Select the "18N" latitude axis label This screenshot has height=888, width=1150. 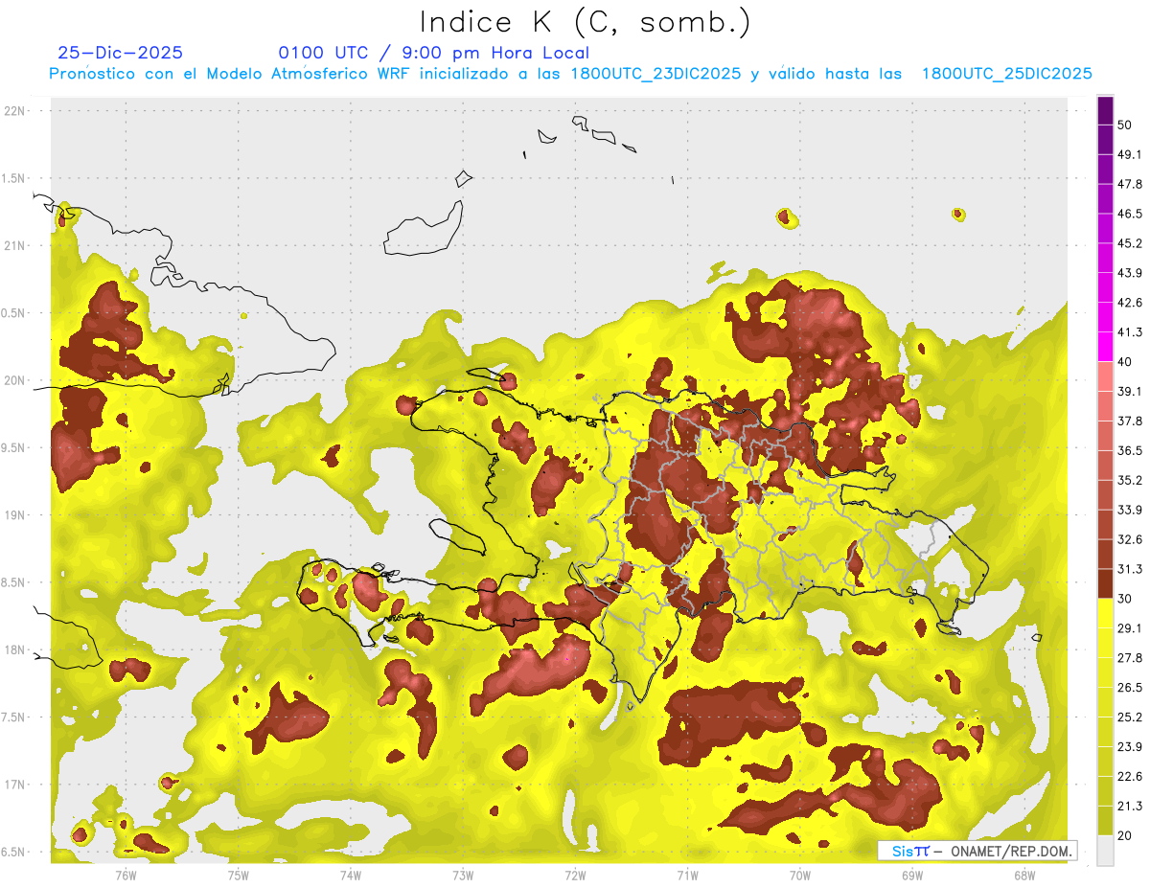(x=14, y=649)
